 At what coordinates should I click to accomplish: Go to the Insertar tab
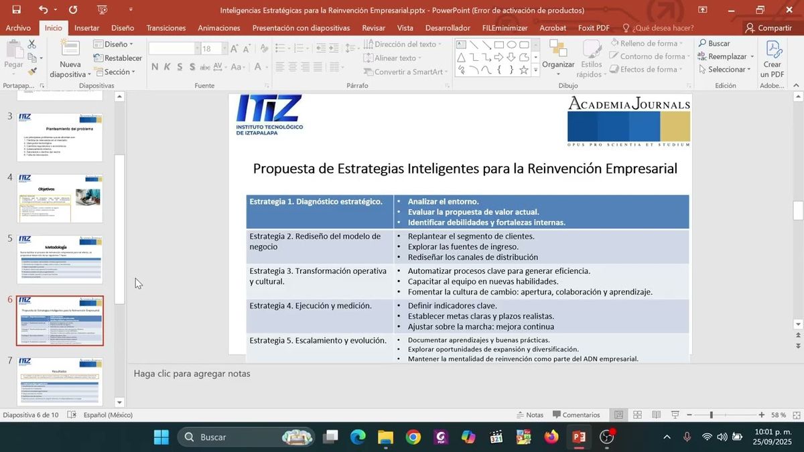click(86, 28)
